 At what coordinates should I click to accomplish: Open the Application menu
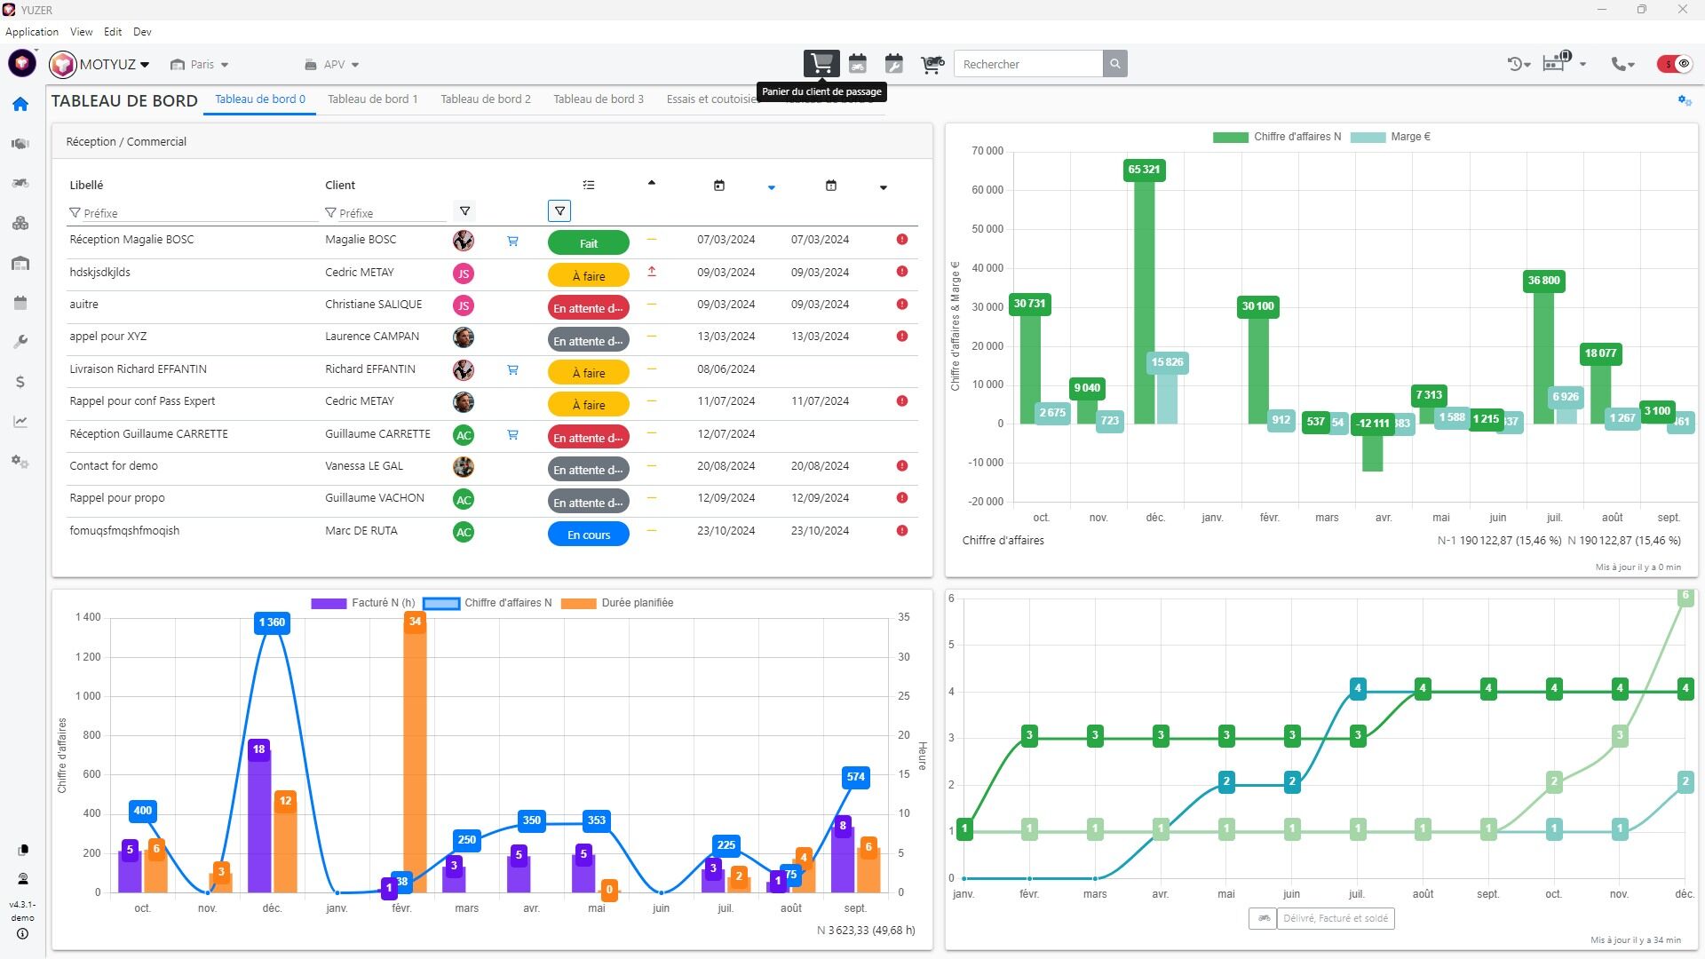click(32, 31)
